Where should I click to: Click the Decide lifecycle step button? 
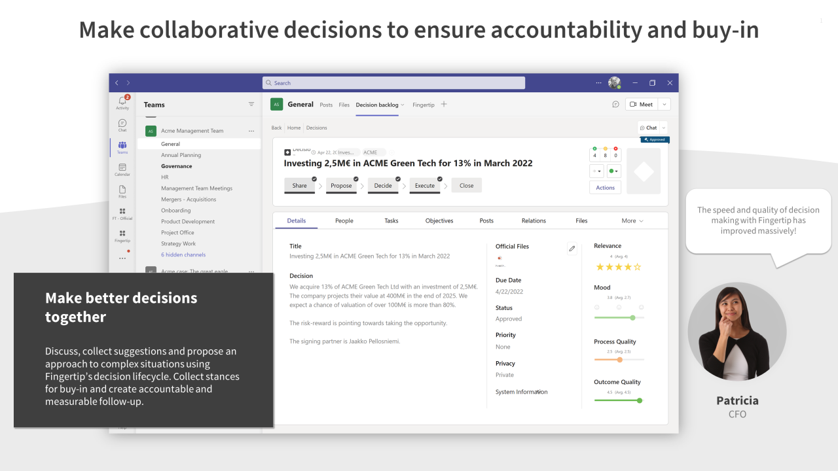(383, 185)
